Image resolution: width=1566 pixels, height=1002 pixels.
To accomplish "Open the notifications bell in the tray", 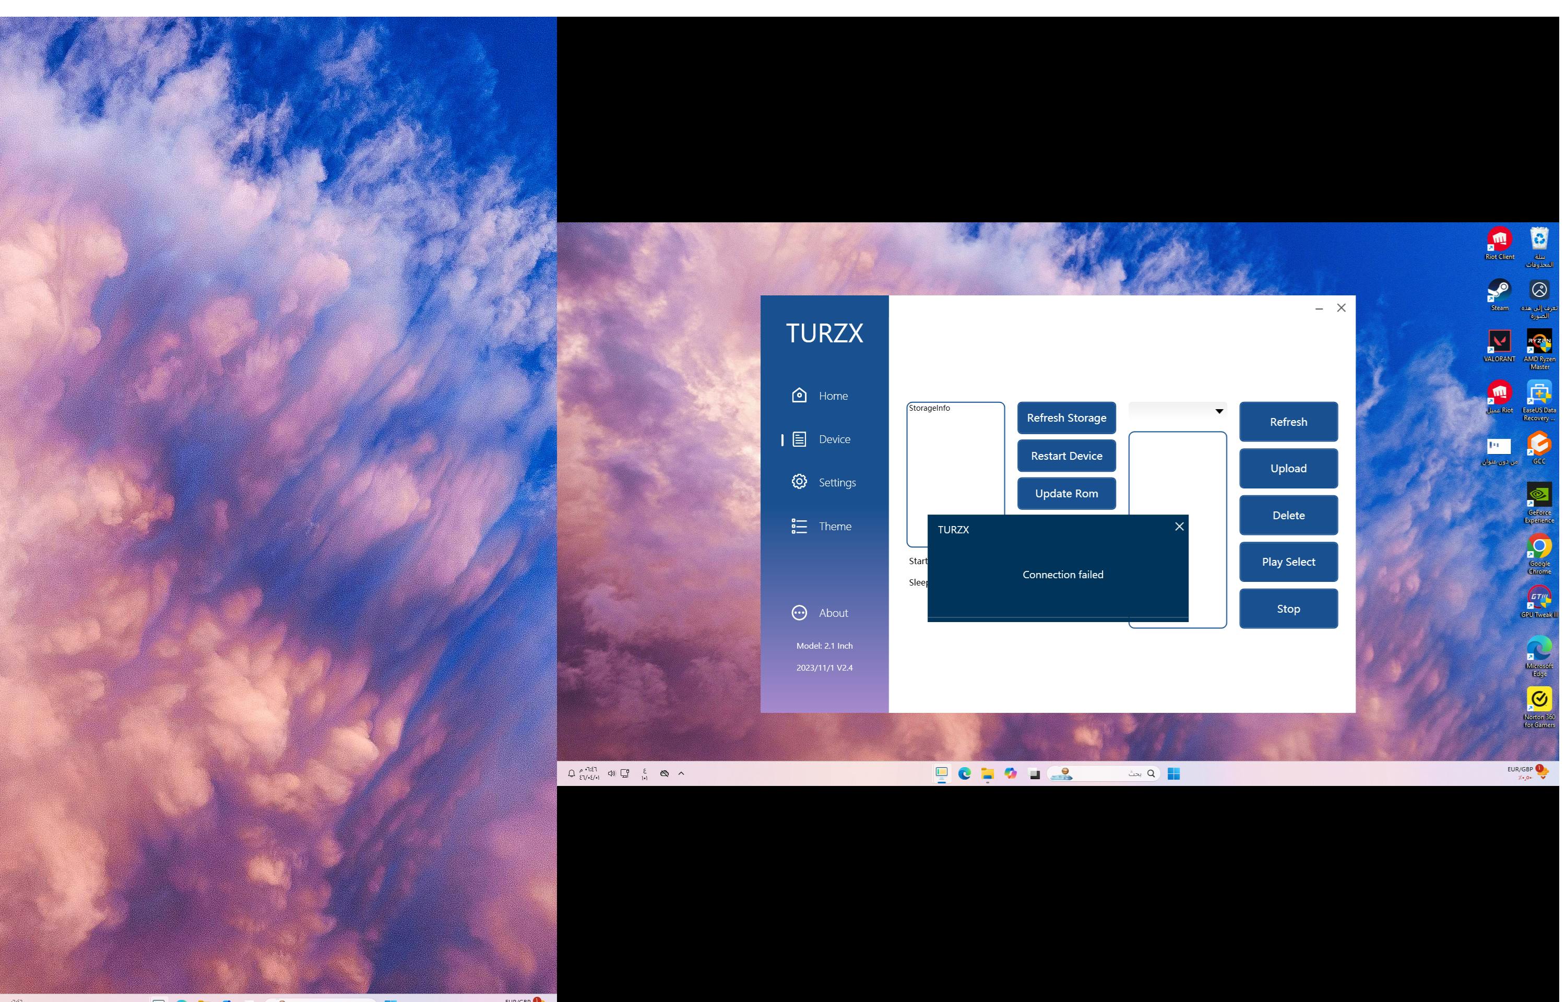I will click(571, 773).
